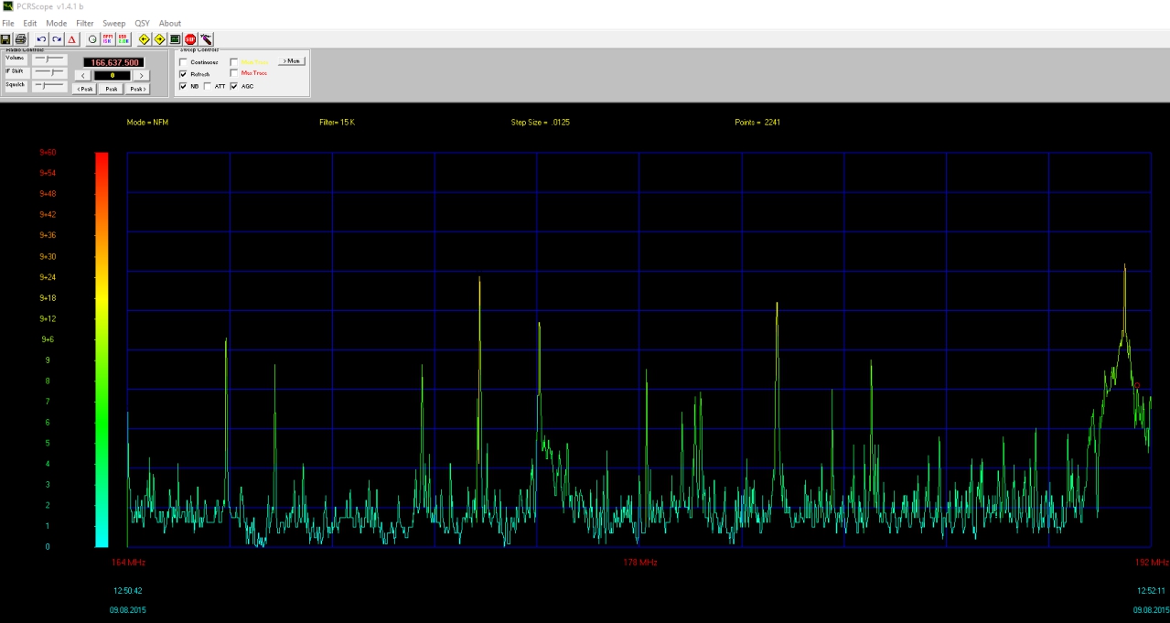Image resolution: width=1170 pixels, height=623 pixels.
Task: Uncheck the Refresh checkbox
Action: [x=183, y=73]
